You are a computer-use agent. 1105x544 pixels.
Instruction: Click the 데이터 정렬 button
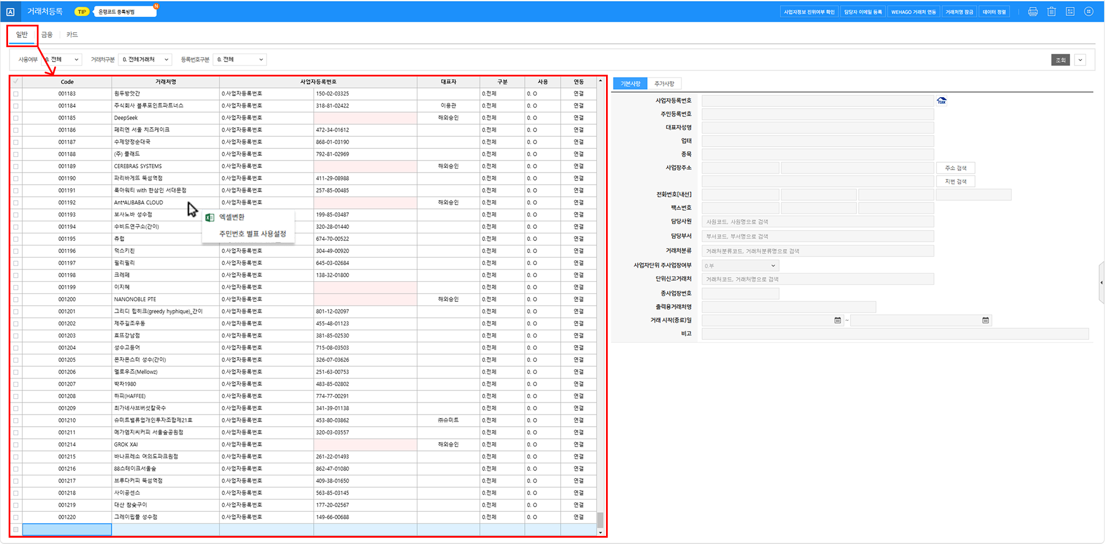click(x=994, y=12)
